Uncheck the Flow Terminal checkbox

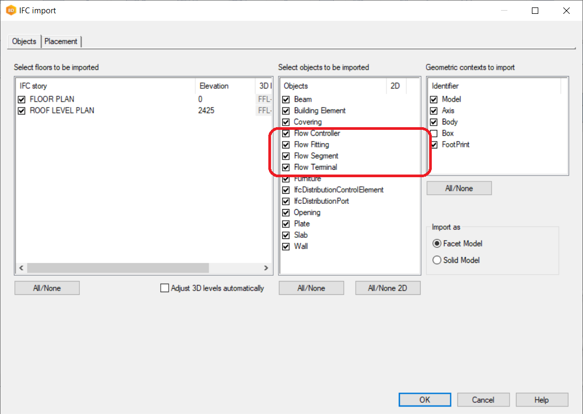tap(286, 167)
